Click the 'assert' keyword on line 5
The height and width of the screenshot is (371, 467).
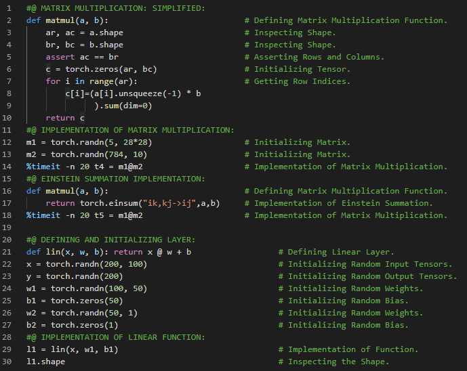pos(60,57)
